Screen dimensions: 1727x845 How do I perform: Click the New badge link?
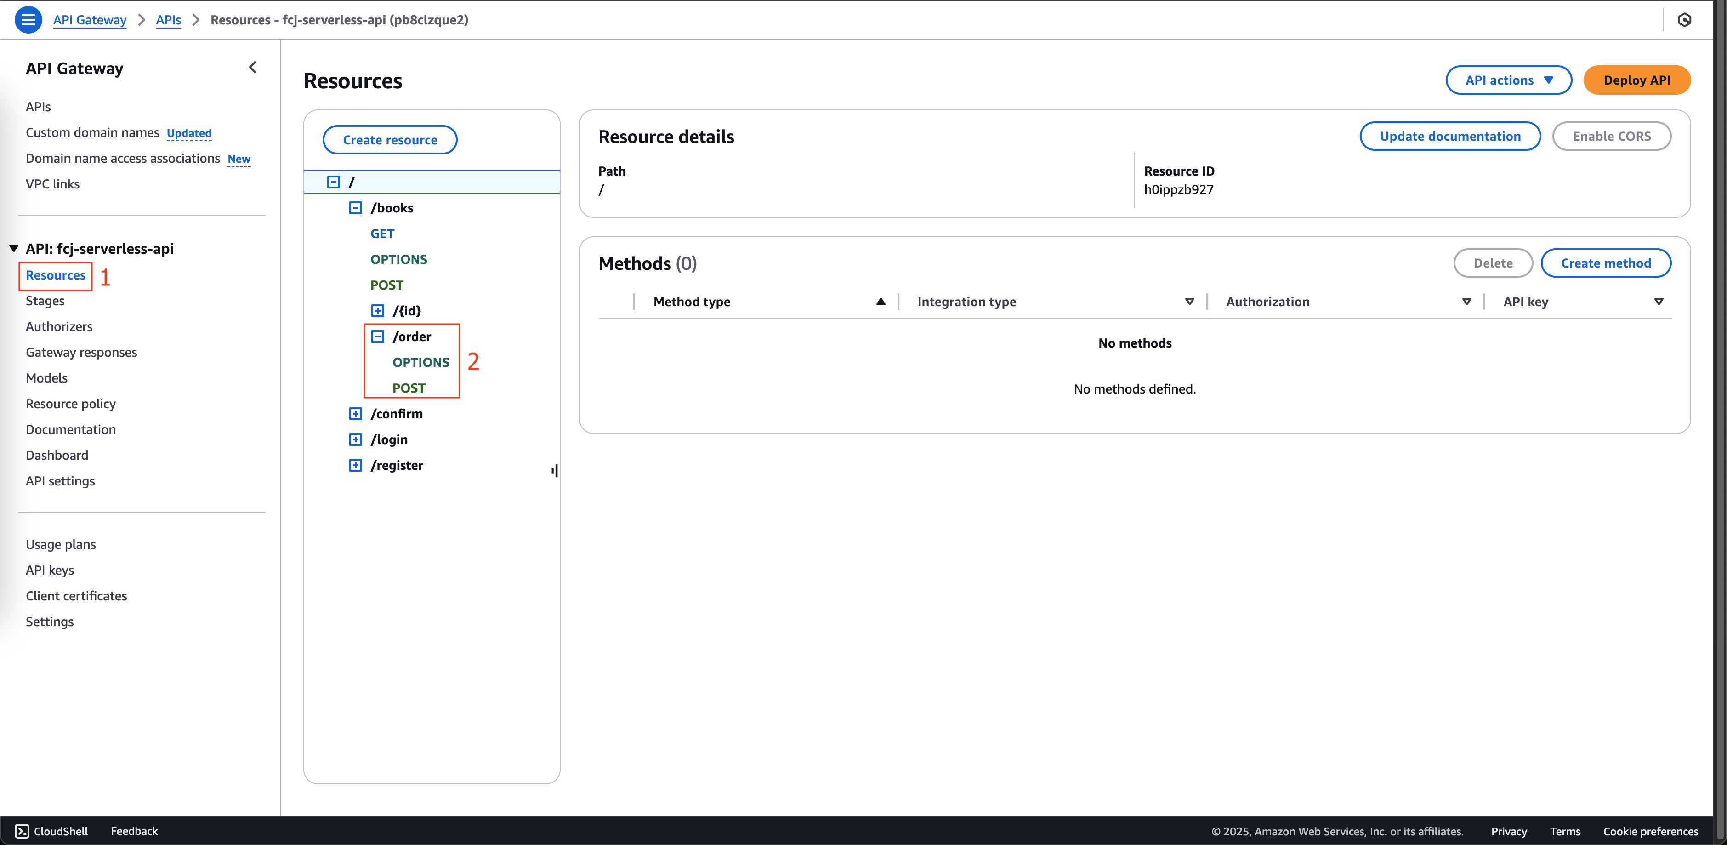pos(239,159)
